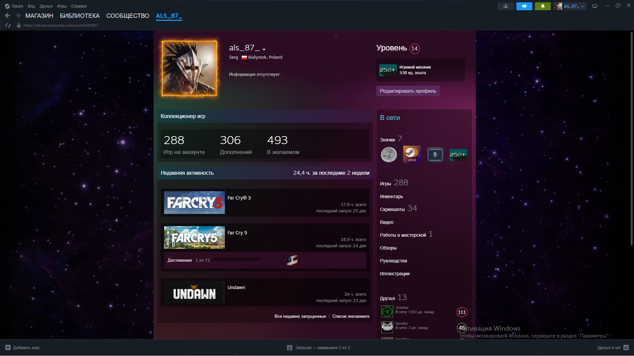The width and height of the screenshot is (634, 356).
Task: Click the padlock security icon
Action: click(x=19, y=25)
